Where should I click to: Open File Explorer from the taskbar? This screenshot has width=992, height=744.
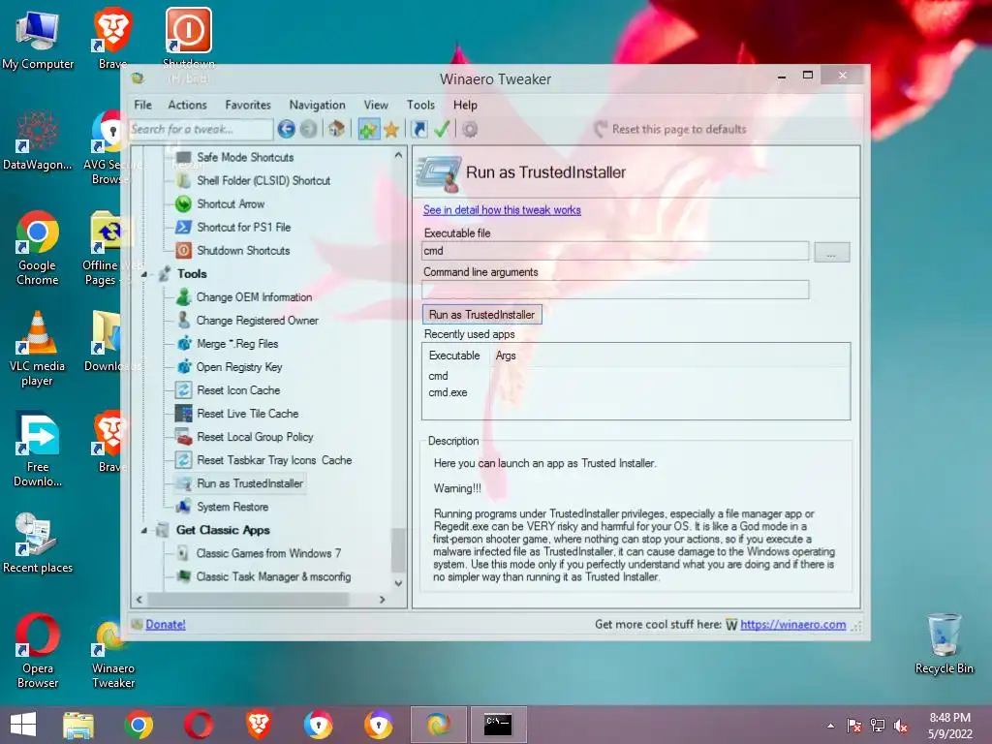click(78, 725)
